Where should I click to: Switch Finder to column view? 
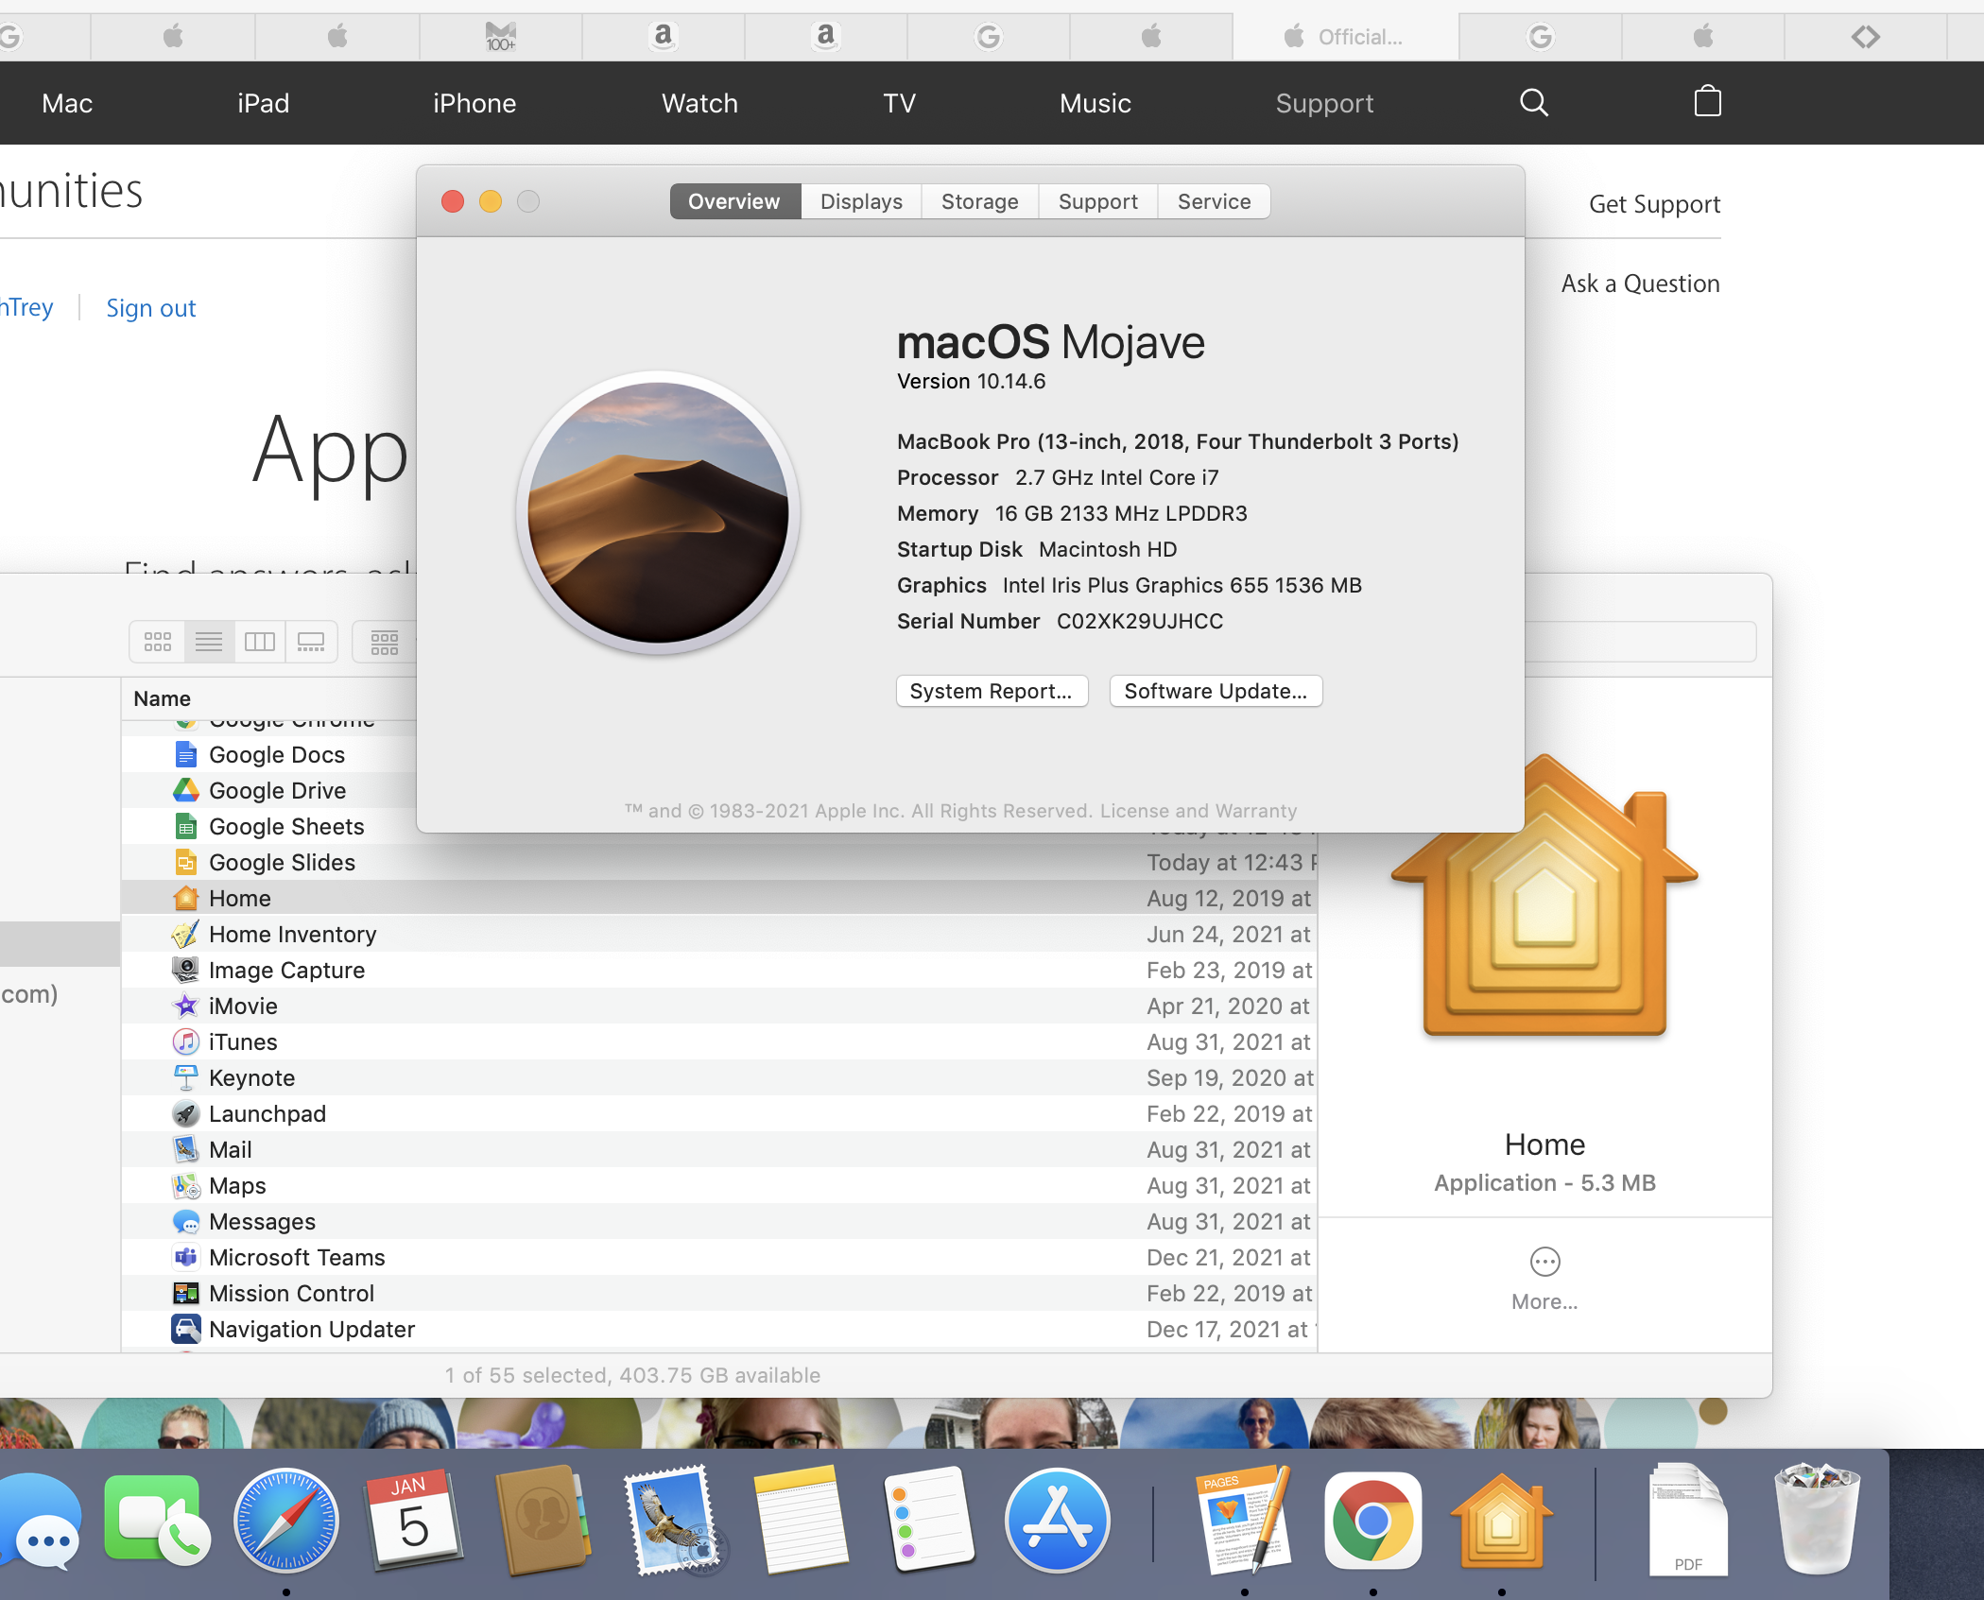260,643
